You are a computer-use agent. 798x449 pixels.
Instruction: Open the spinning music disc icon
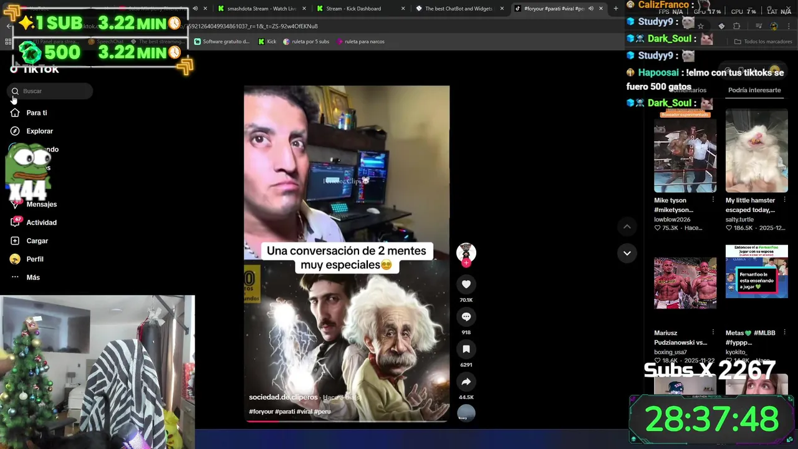coord(466,413)
